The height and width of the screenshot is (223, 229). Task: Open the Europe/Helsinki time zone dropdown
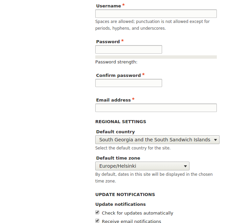pyautogui.click(x=142, y=166)
